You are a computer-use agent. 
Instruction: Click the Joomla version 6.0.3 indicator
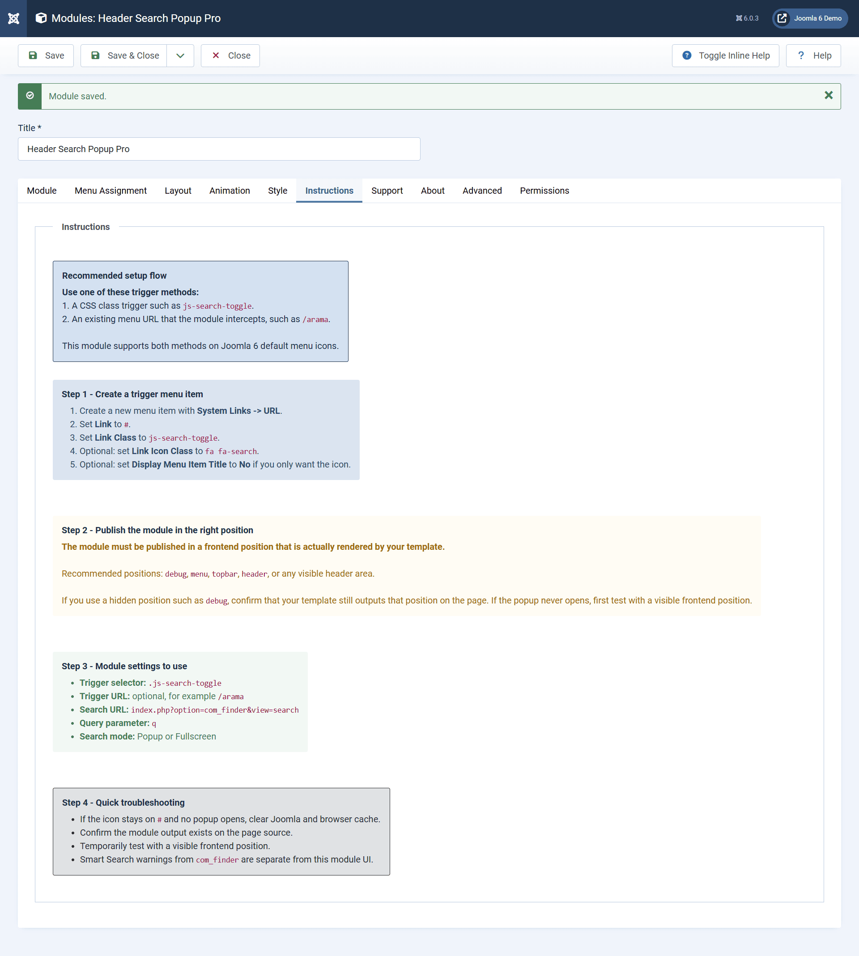(747, 18)
